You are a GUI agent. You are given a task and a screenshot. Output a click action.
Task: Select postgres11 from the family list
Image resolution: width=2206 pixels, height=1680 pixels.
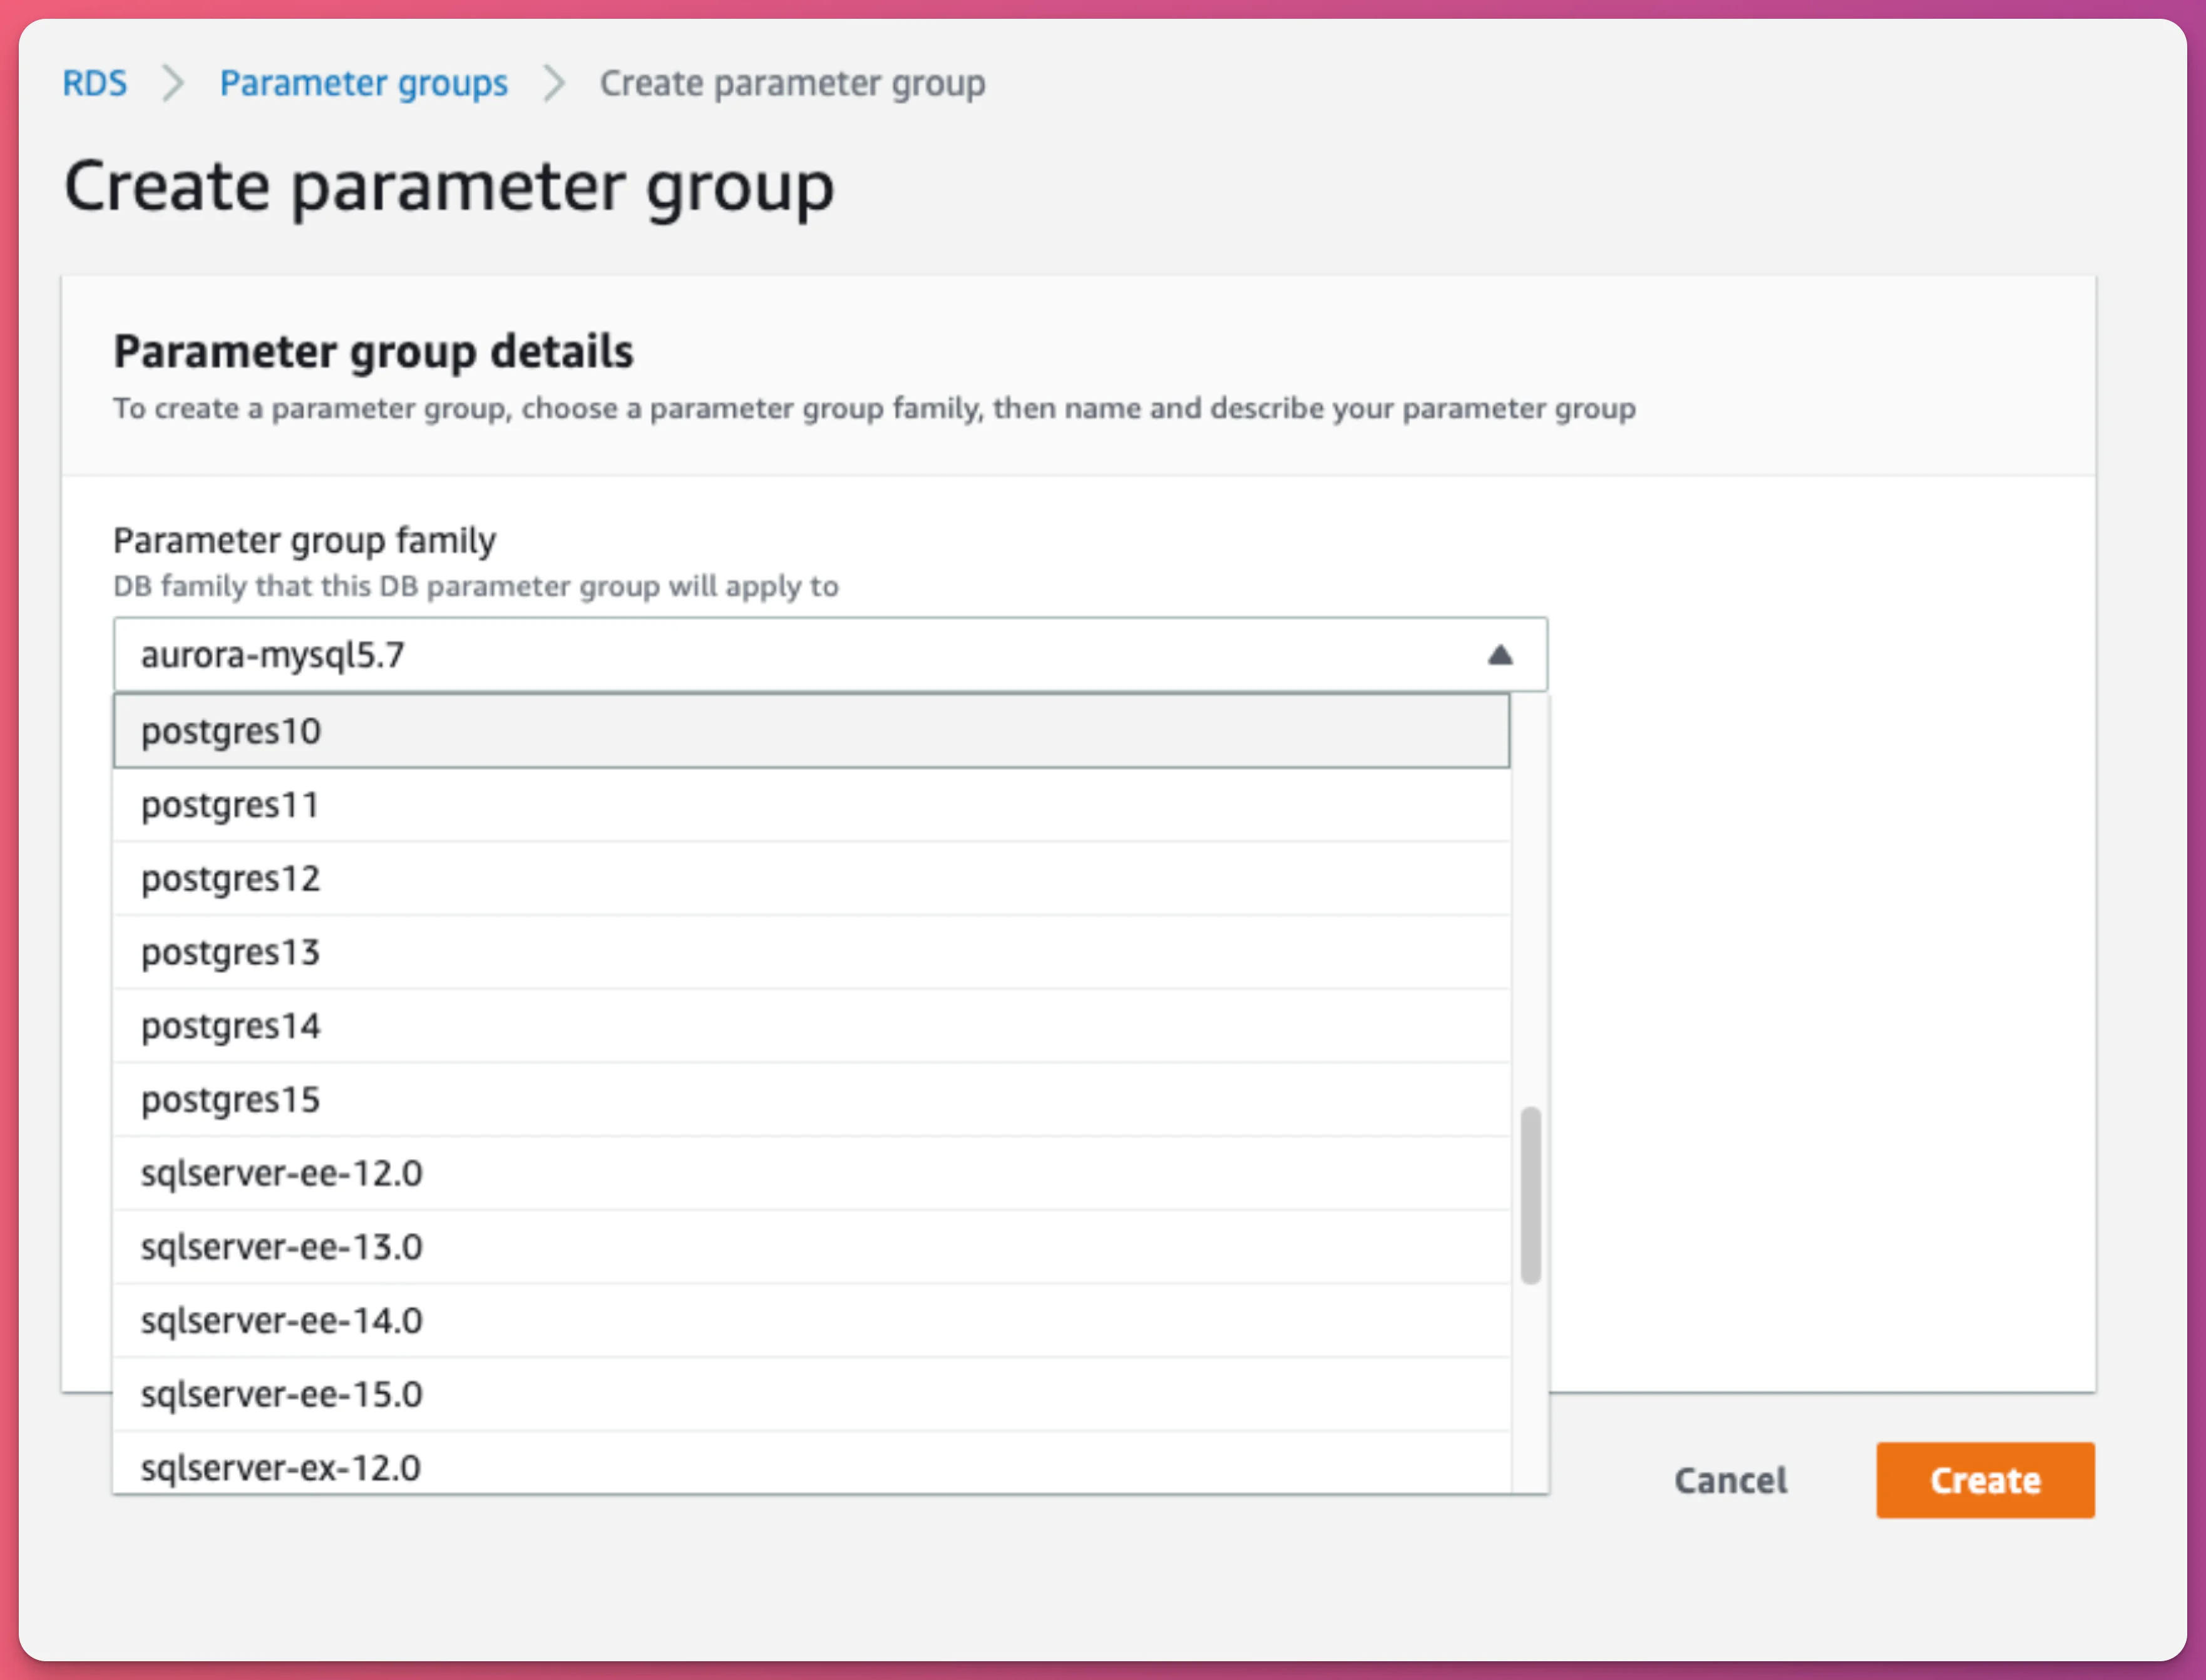[812, 805]
